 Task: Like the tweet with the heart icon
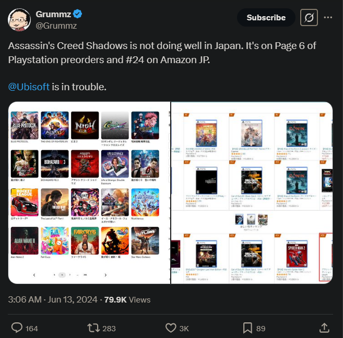[x=171, y=328]
